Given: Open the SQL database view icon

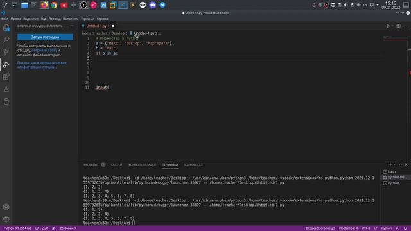Looking at the screenshot, I should click(6, 101).
